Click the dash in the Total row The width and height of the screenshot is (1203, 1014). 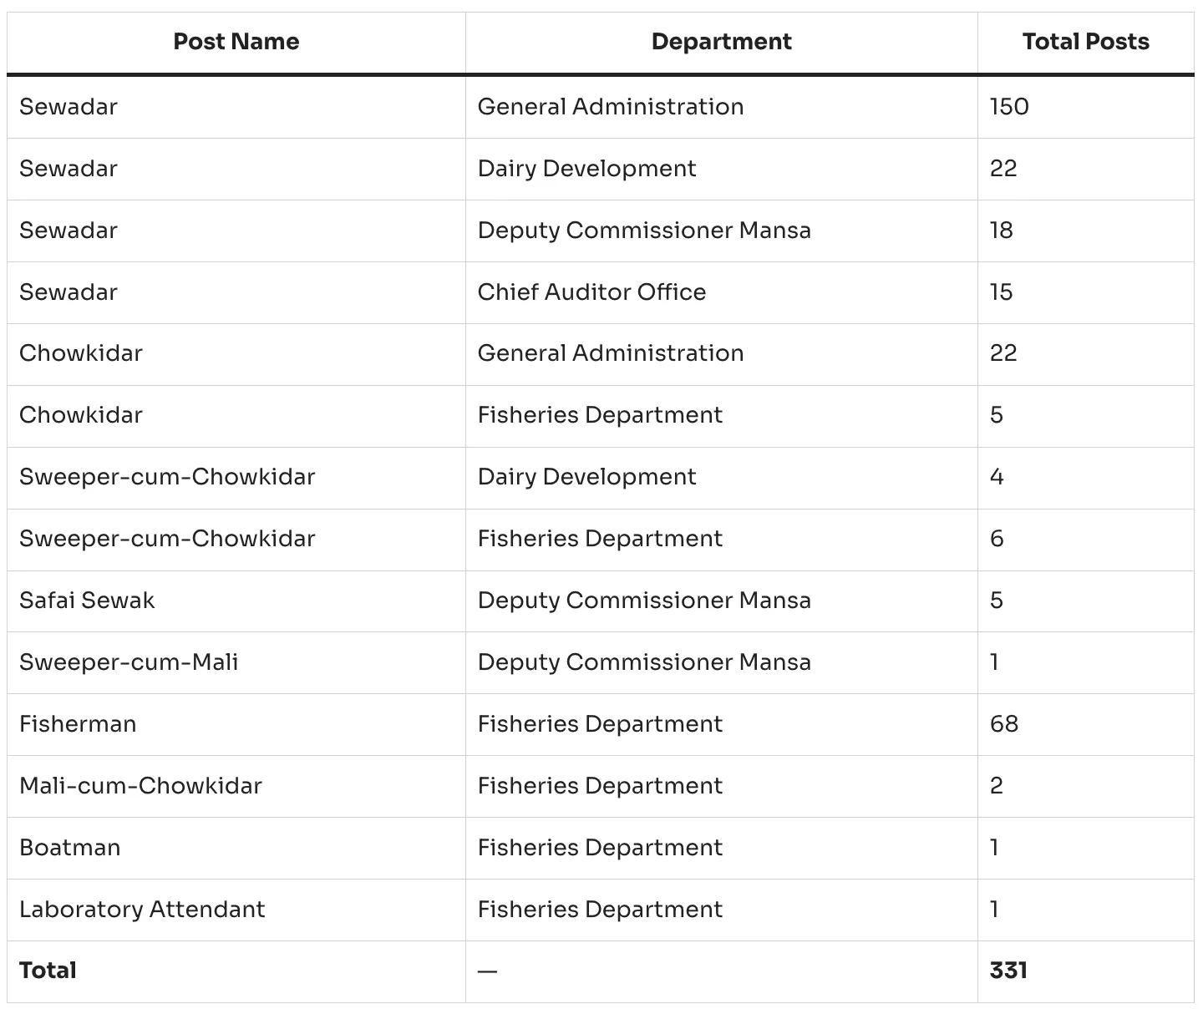pyautogui.click(x=487, y=971)
